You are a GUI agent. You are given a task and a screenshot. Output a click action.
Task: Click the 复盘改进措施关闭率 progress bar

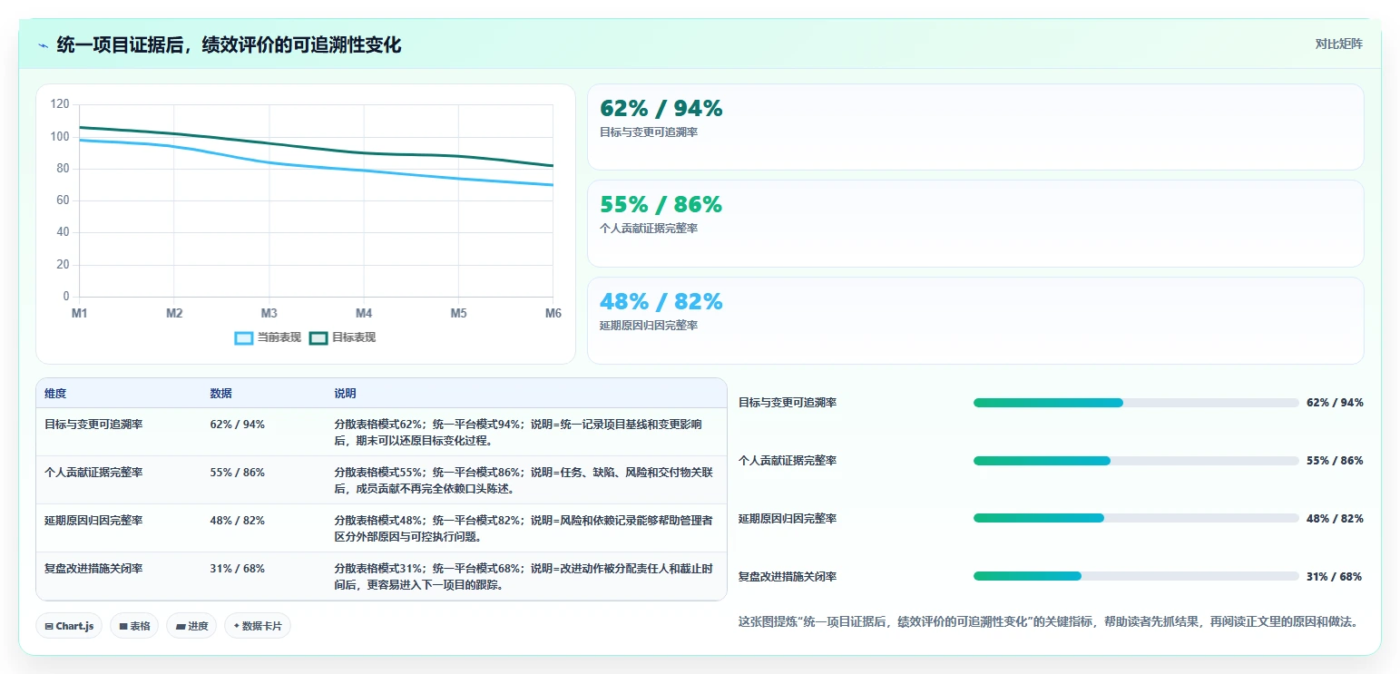1136,576
